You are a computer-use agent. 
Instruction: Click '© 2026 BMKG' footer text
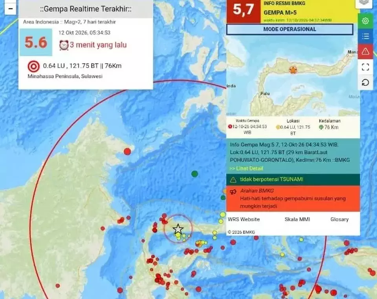(241, 232)
